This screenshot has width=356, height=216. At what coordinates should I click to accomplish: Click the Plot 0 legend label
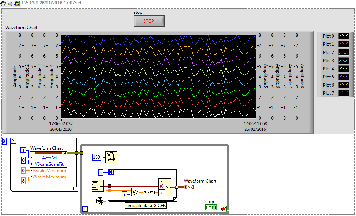tap(328, 36)
